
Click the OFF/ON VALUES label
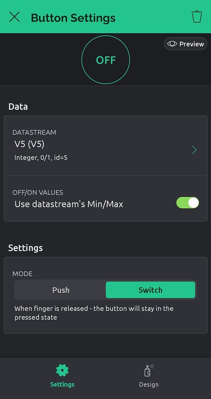(x=37, y=192)
